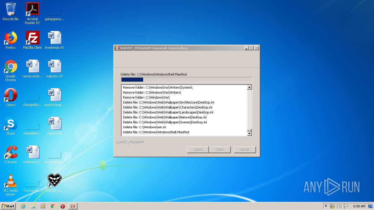Close the uninstaller via title bar X
Viewport: 374px width, 210px height.
tap(257, 48)
